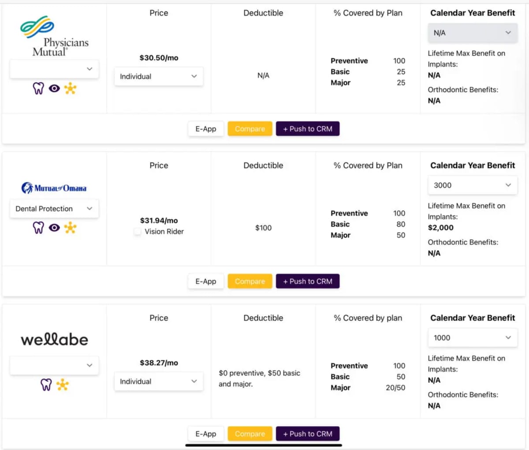Click E-App for Physicians Mutual plan
This screenshot has height=450, width=529.
206,129
